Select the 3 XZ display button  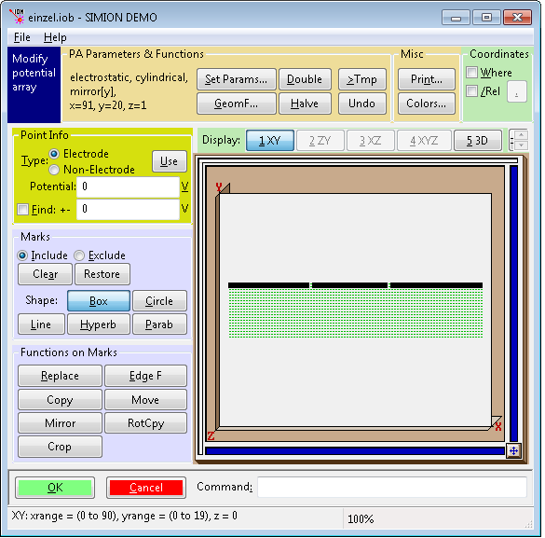click(370, 141)
